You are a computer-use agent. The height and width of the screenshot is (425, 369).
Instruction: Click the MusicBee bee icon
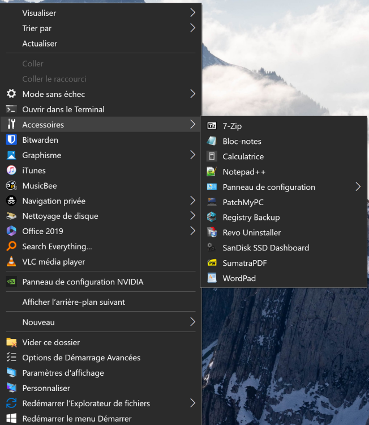tap(11, 185)
